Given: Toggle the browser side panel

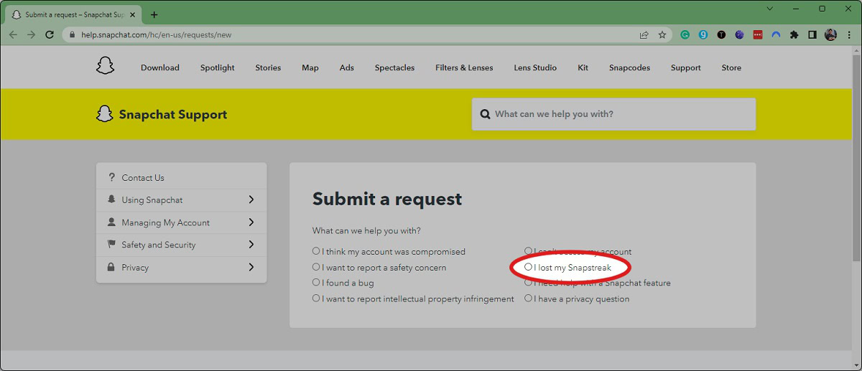Looking at the screenshot, I should click(x=812, y=34).
